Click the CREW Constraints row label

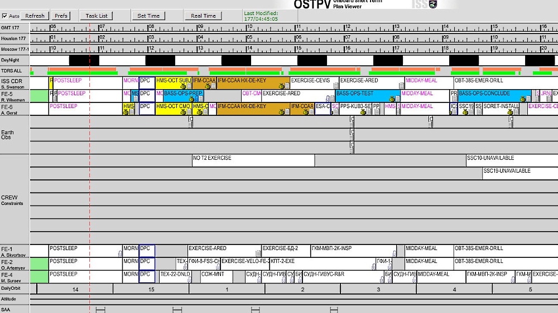click(15, 200)
